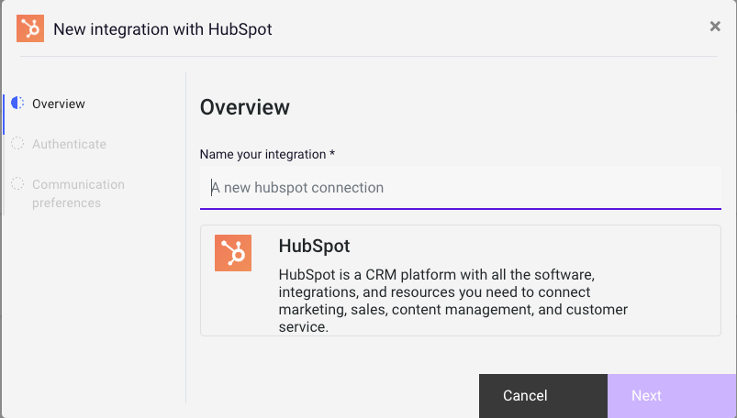Image resolution: width=737 pixels, height=418 pixels.
Task: Select the HubSpot description card
Action: point(461,280)
